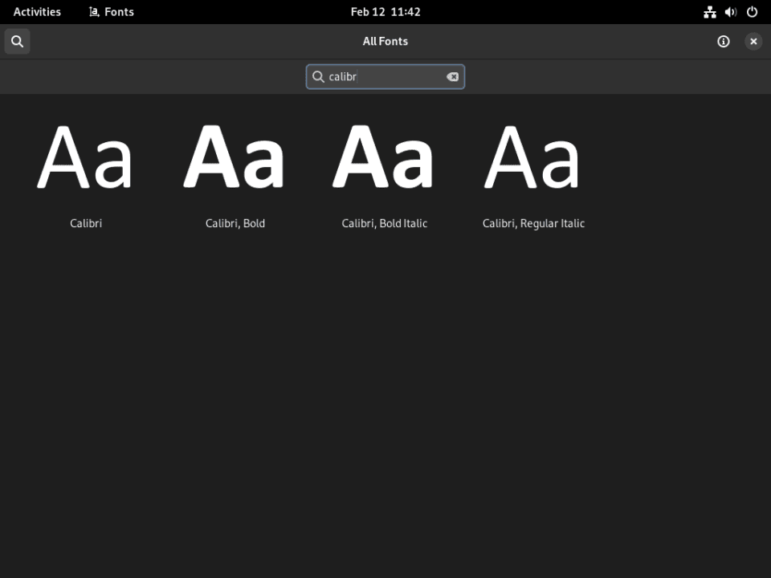Open the Fonts app menu in the top bar

coord(111,11)
